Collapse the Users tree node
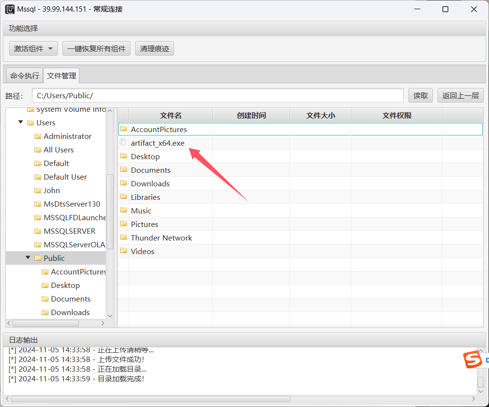489x407 pixels. (20, 122)
